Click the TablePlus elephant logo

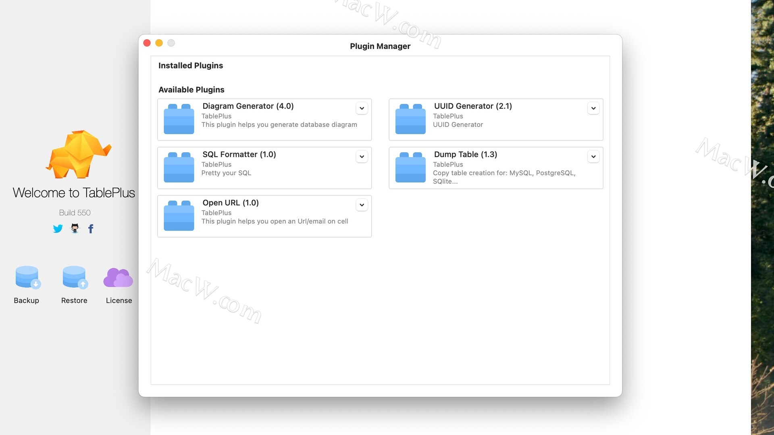(78, 154)
